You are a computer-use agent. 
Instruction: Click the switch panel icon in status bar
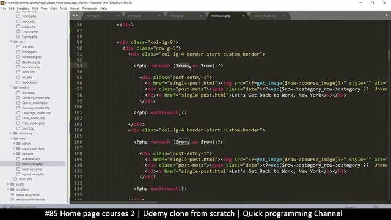click(5, 207)
